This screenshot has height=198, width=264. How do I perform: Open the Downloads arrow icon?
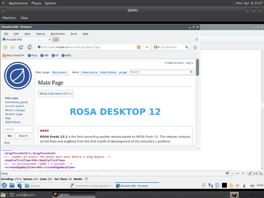195,47
